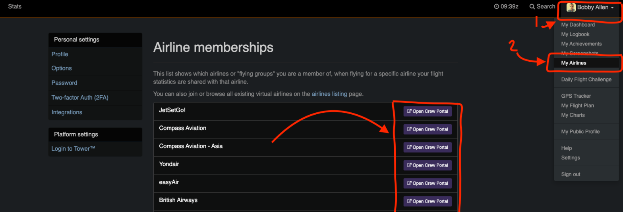Open the Stats navigation item
Viewport: 623px width, 212px height.
click(x=15, y=7)
